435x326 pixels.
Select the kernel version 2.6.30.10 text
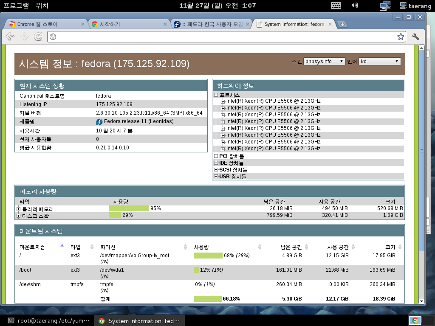click(x=149, y=113)
